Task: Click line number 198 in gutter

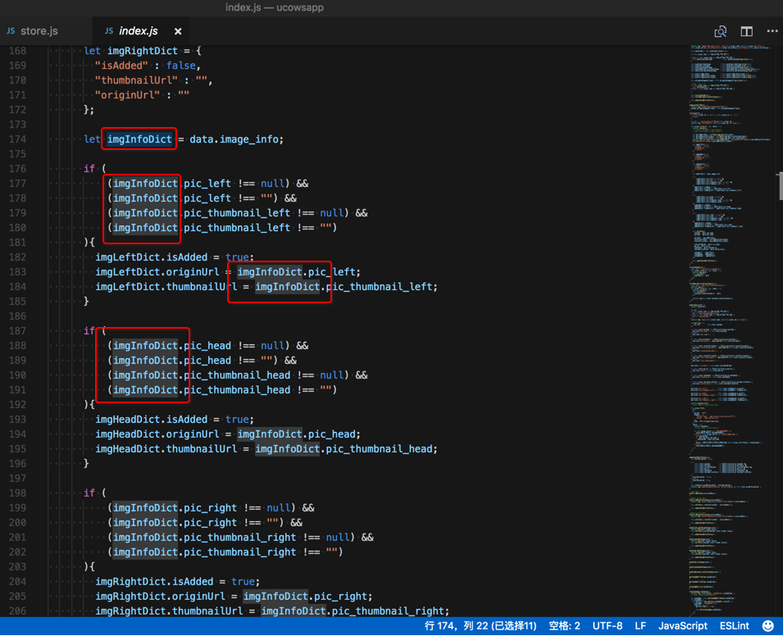Action: click(x=17, y=493)
